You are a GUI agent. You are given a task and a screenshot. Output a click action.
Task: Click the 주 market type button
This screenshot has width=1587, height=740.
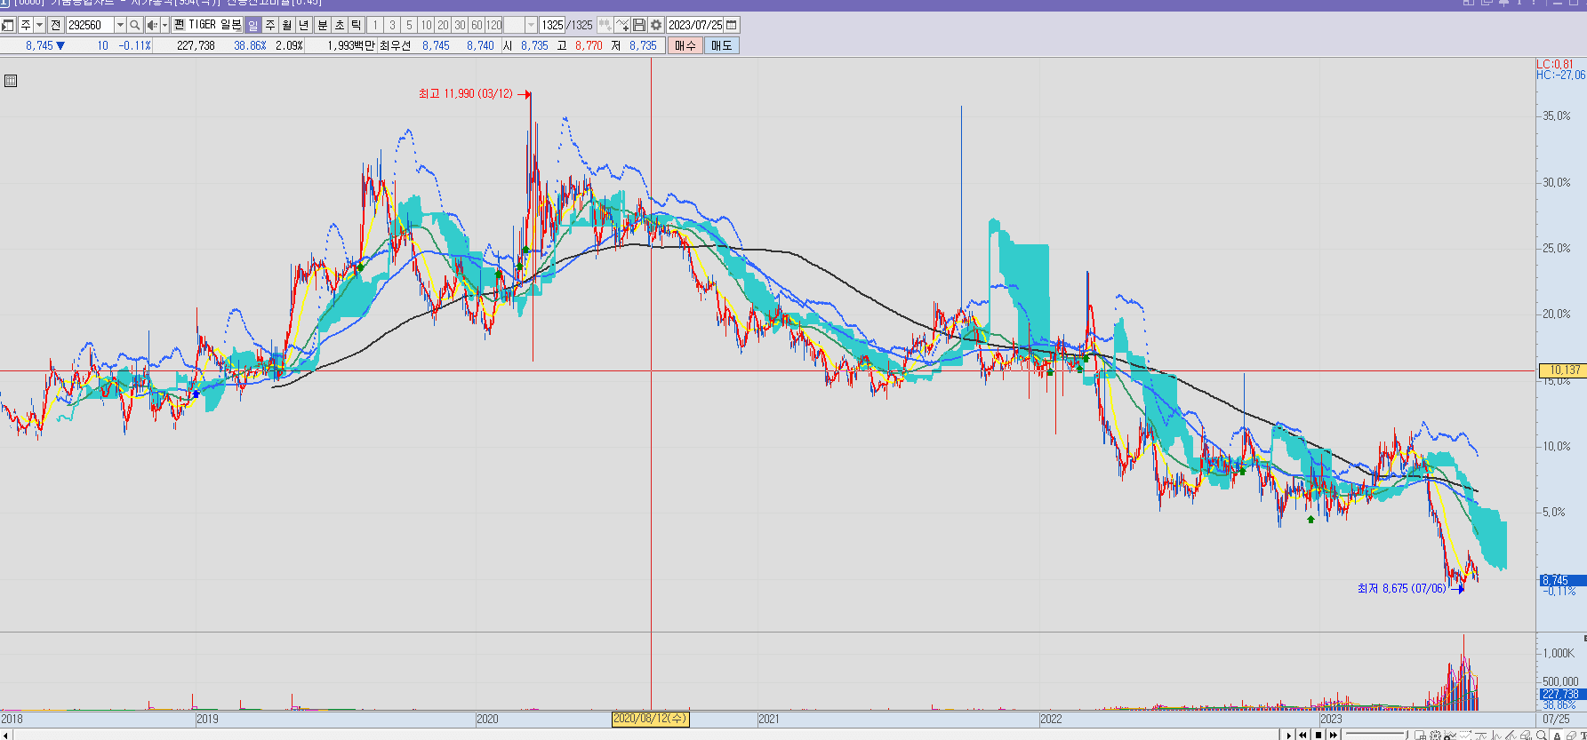click(26, 25)
